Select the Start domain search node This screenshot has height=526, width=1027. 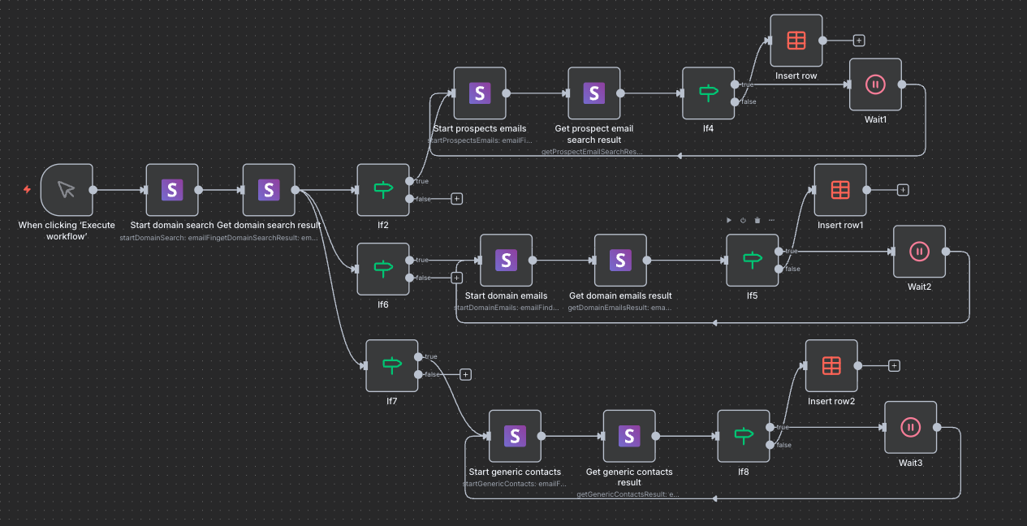(x=172, y=190)
